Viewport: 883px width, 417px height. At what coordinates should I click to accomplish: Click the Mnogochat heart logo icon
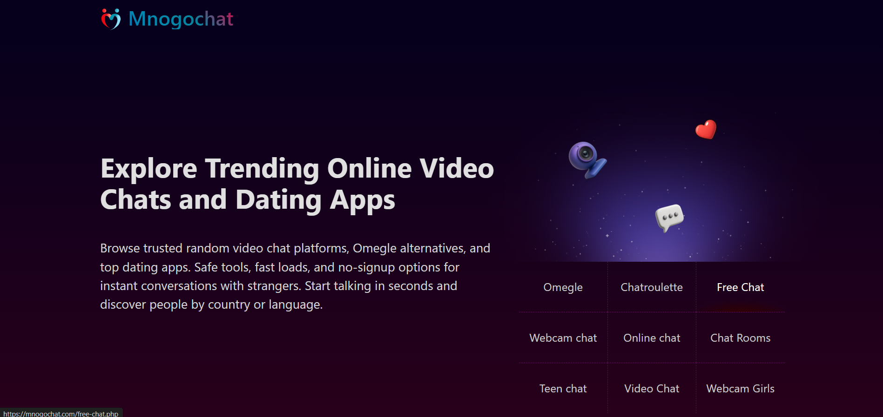point(111,19)
